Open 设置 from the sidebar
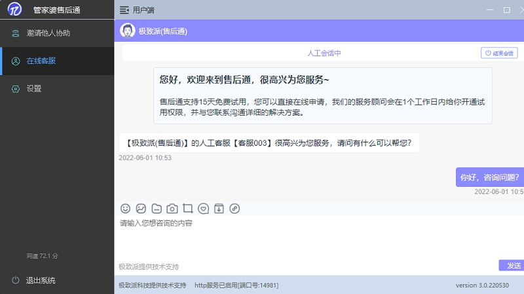524x294 pixels. click(x=57, y=89)
